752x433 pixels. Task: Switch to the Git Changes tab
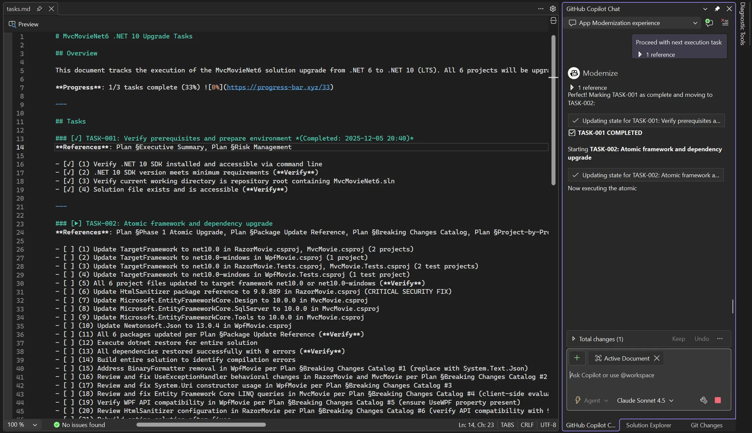(706, 425)
